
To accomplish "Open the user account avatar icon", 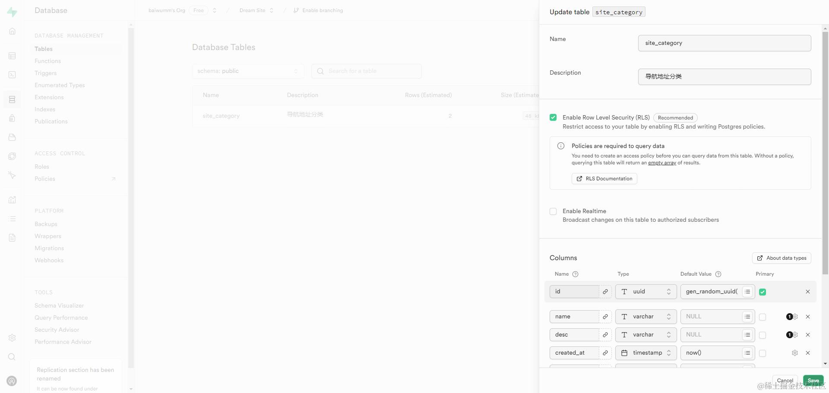I will coord(12,381).
